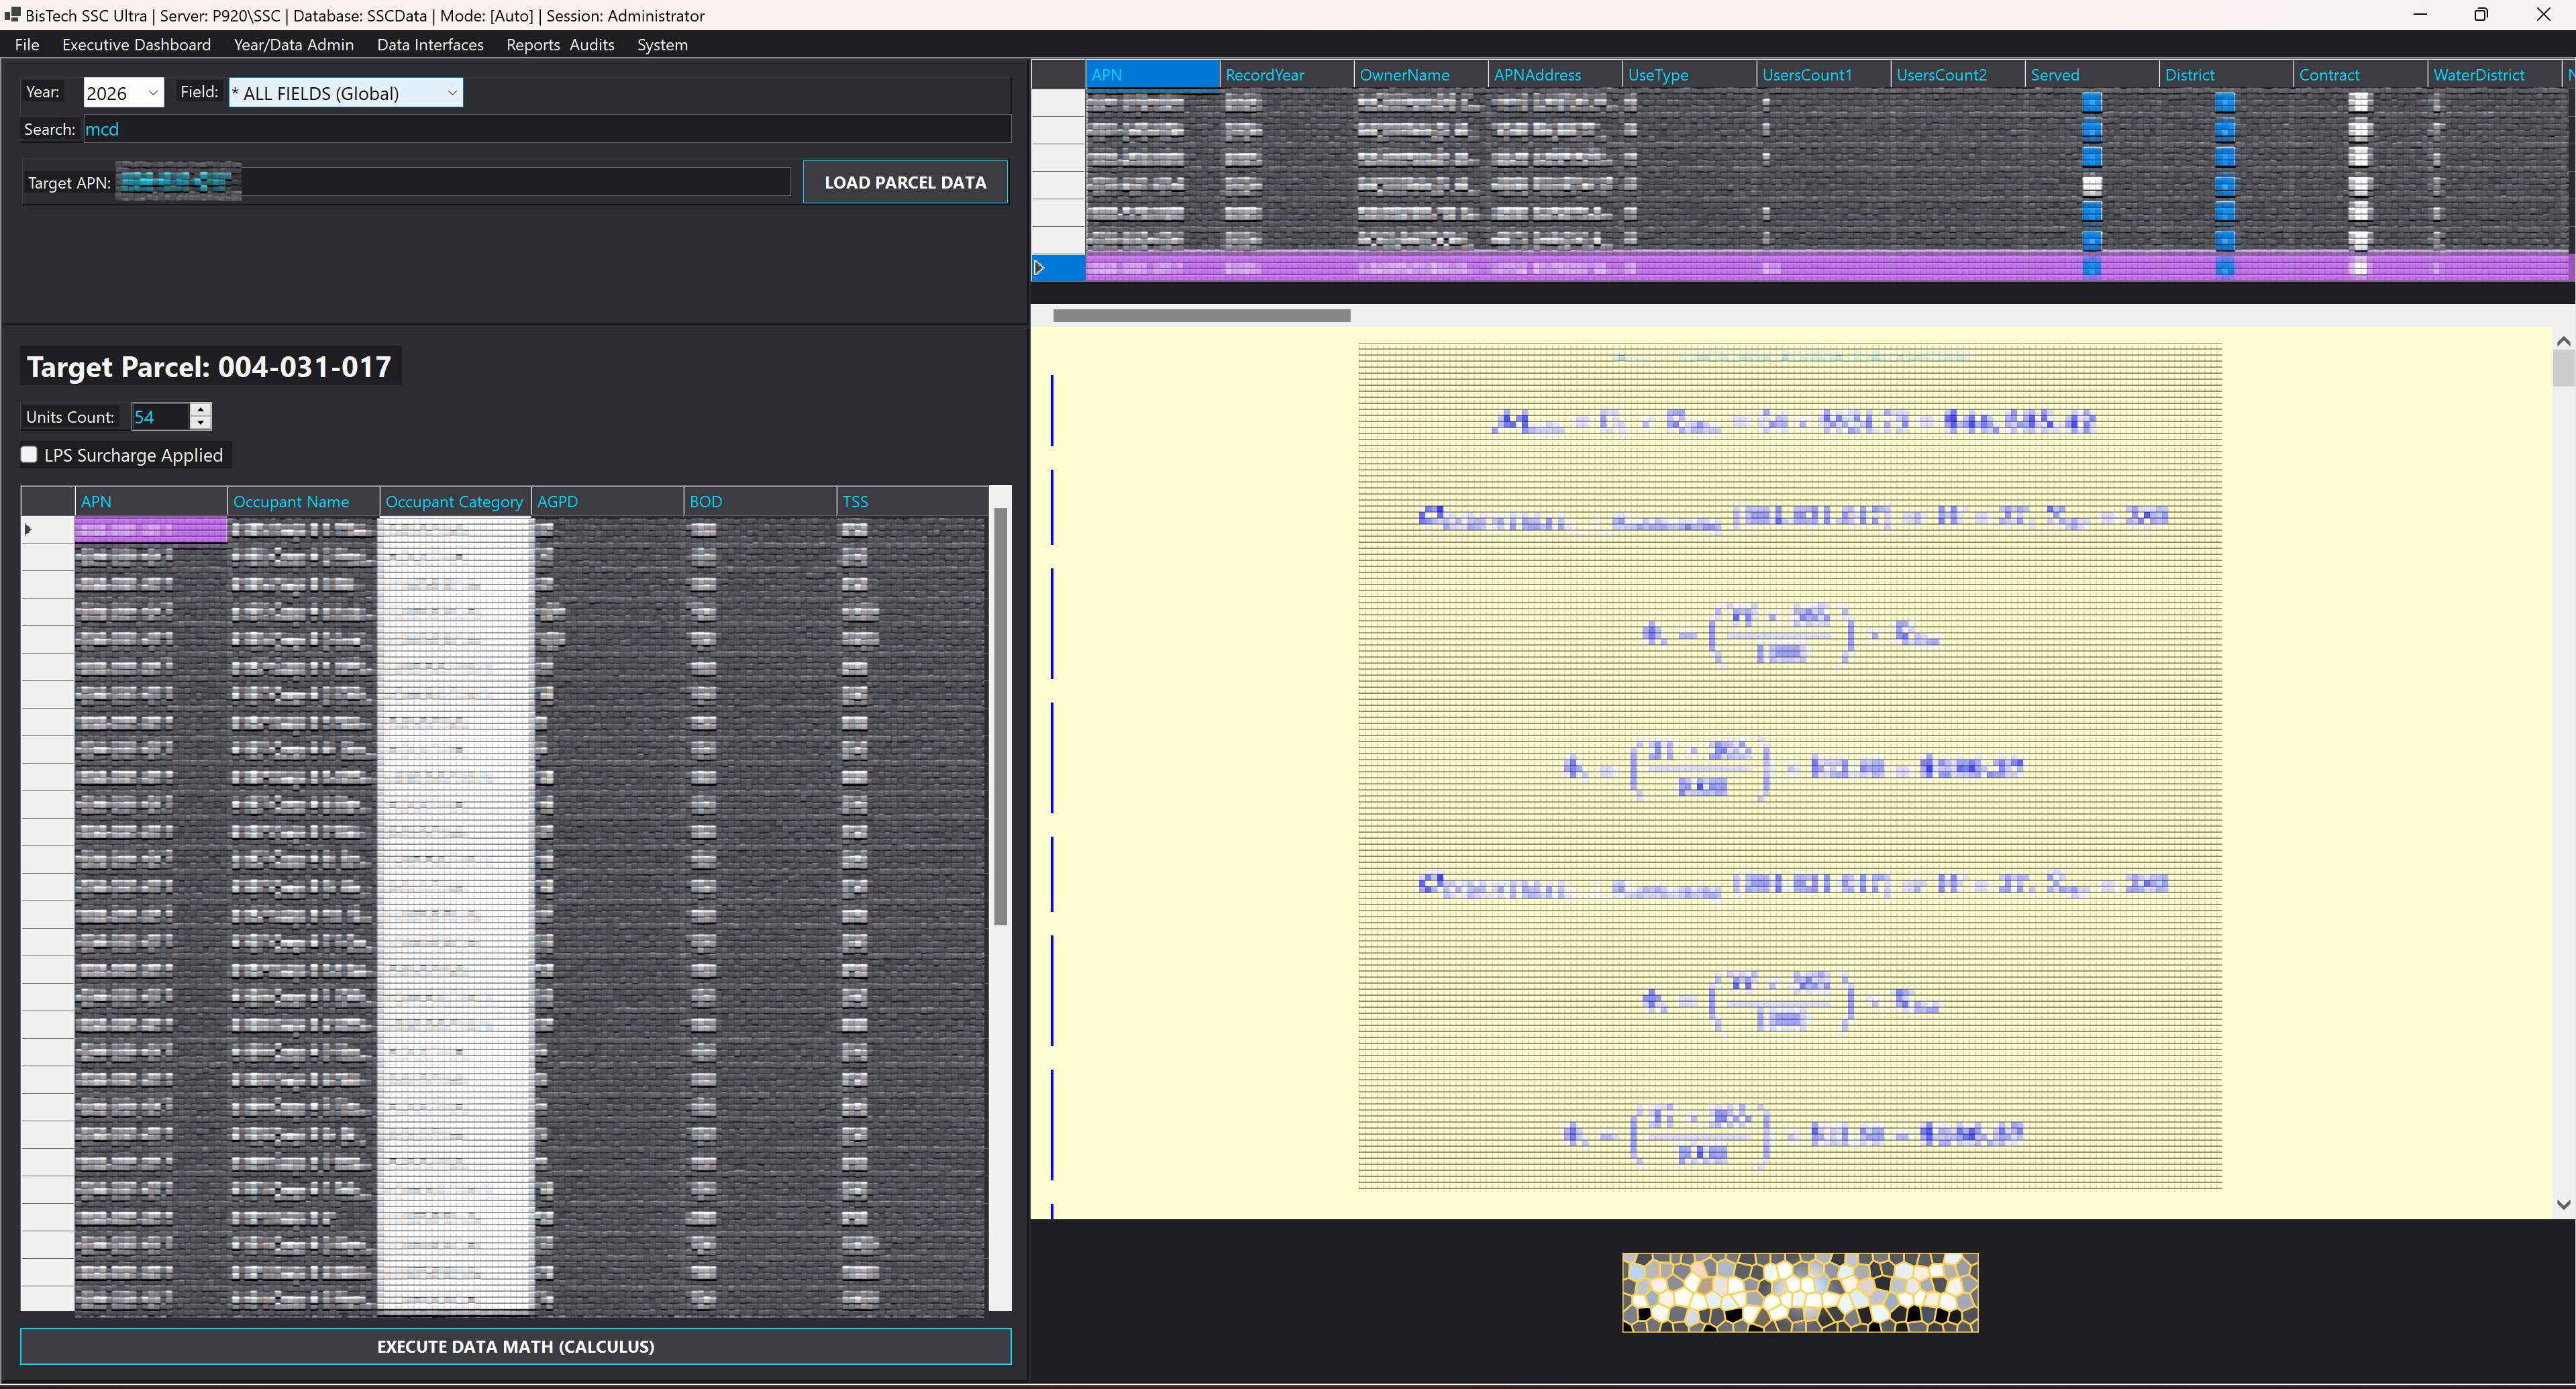The image size is (2576, 1389).
Task: Minimize the BisTech SSC Ultra window
Action: pos(2420,14)
